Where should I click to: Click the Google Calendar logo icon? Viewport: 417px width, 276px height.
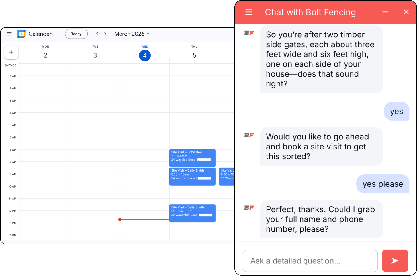tap(21, 34)
